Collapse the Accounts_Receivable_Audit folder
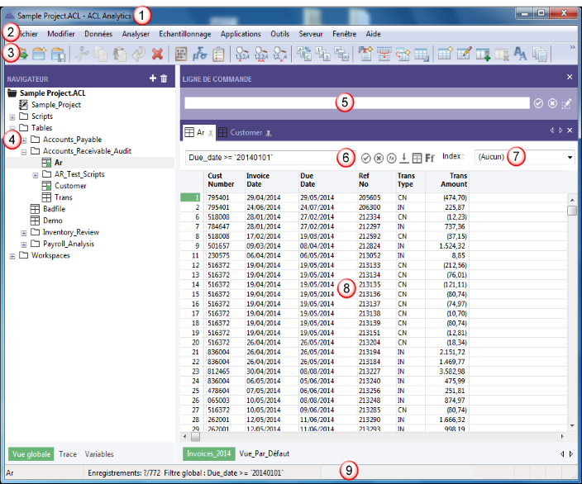Image resolution: width=582 pixels, height=484 pixels. click(x=24, y=151)
